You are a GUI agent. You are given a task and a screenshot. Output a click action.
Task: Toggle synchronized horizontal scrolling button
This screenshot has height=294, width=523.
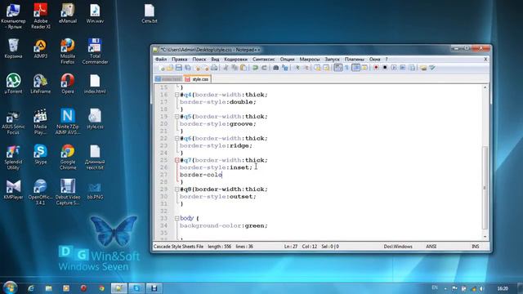point(326,68)
